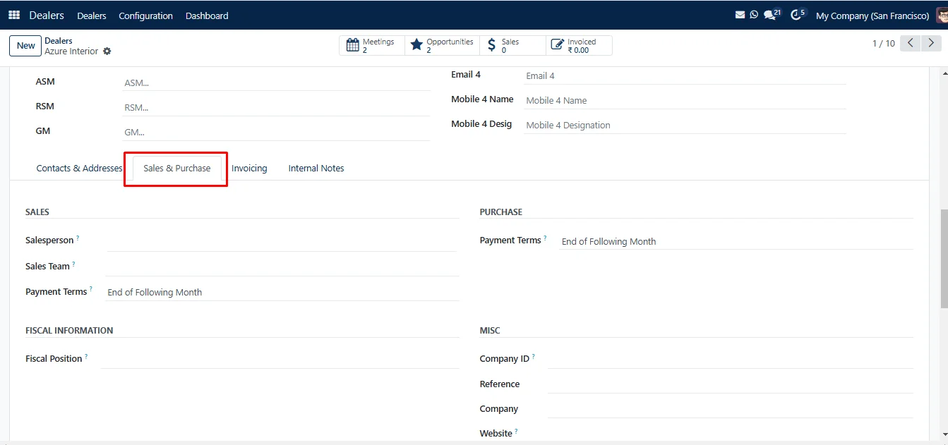Click the Invoiced pencil icon

coord(557,46)
